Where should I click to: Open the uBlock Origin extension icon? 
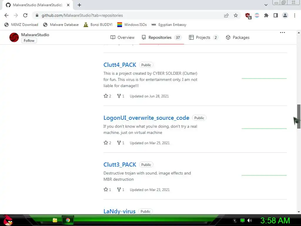[x=248, y=16]
